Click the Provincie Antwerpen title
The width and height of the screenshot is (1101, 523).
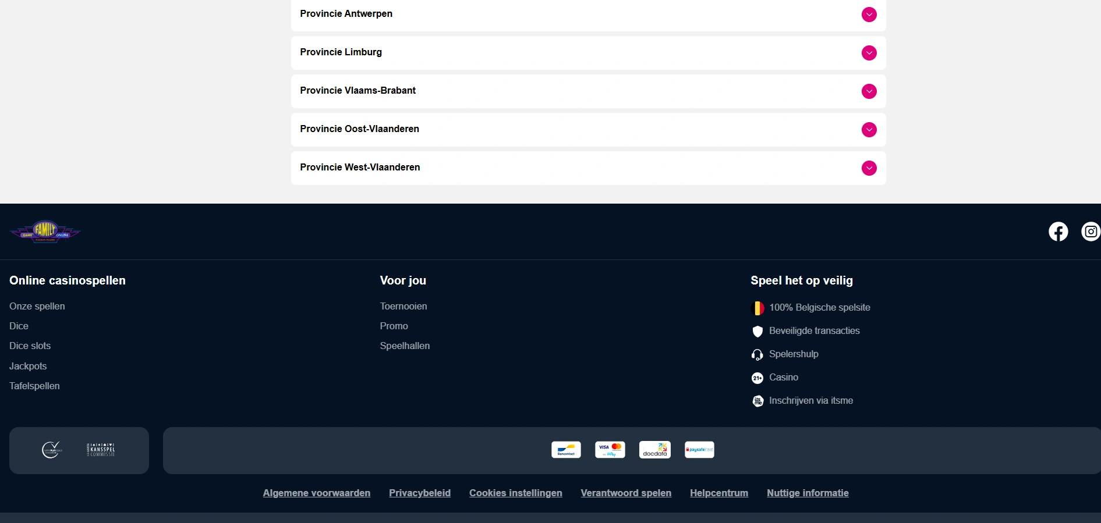(x=346, y=13)
